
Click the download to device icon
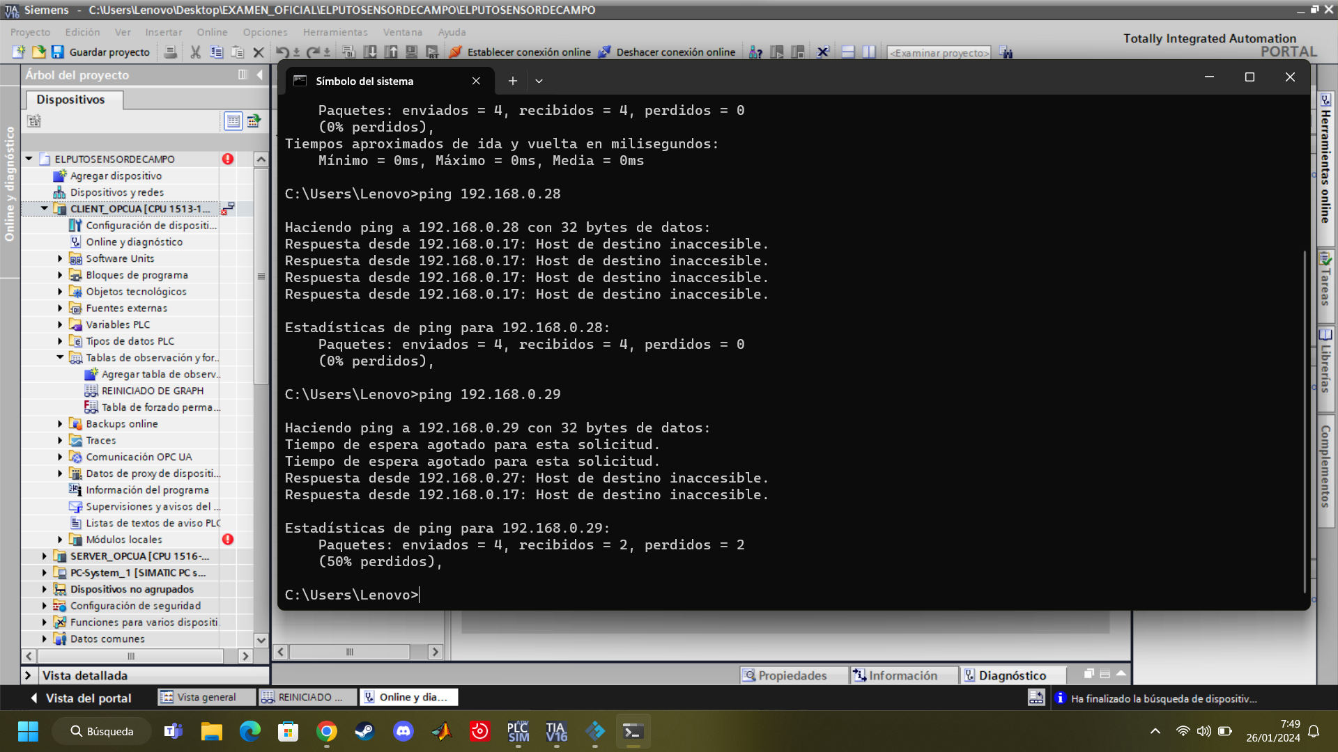coord(370,52)
